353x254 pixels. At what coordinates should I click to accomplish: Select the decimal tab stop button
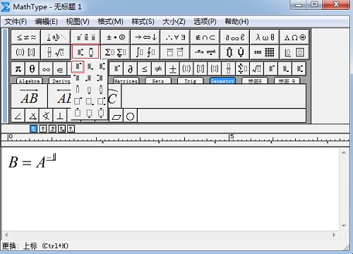tap(71, 128)
